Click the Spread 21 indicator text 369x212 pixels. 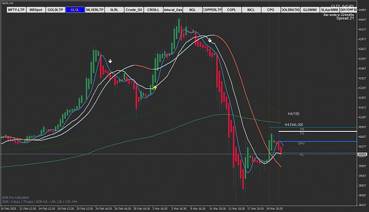pyautogui.click(x=345, y=18)
